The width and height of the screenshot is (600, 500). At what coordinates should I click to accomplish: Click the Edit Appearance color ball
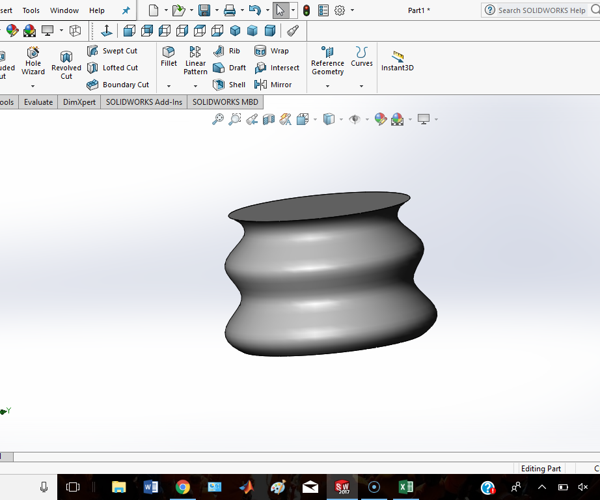click(381, 119)
